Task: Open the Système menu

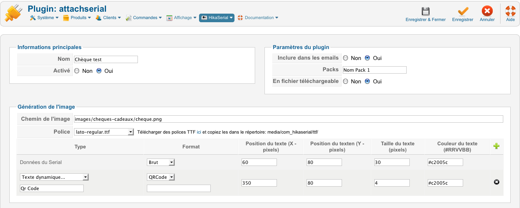Action: 44,18
